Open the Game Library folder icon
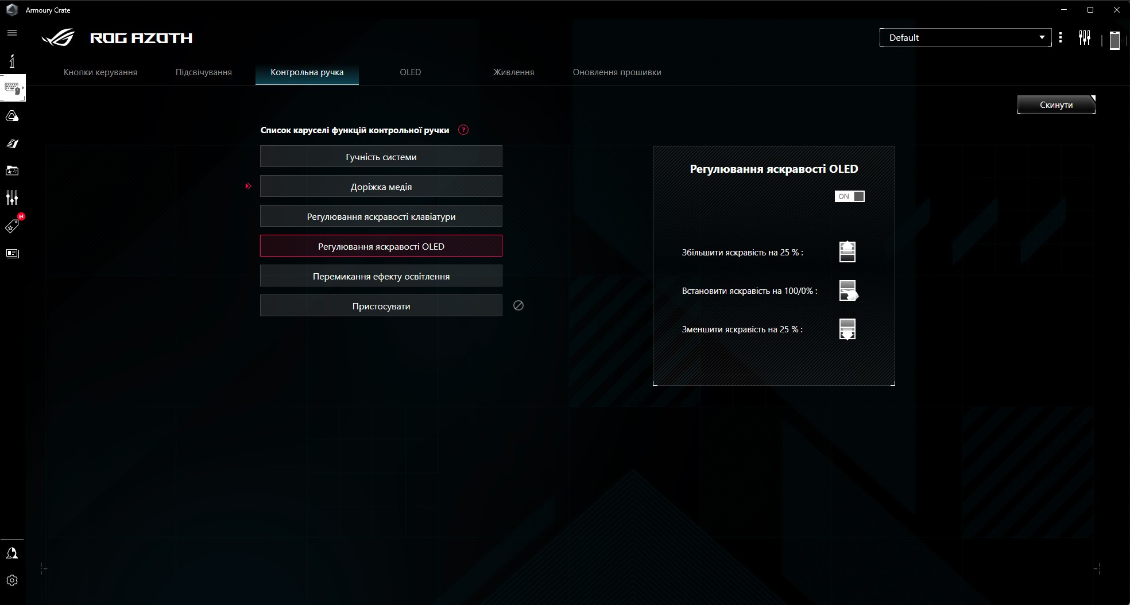 [12, 170]
